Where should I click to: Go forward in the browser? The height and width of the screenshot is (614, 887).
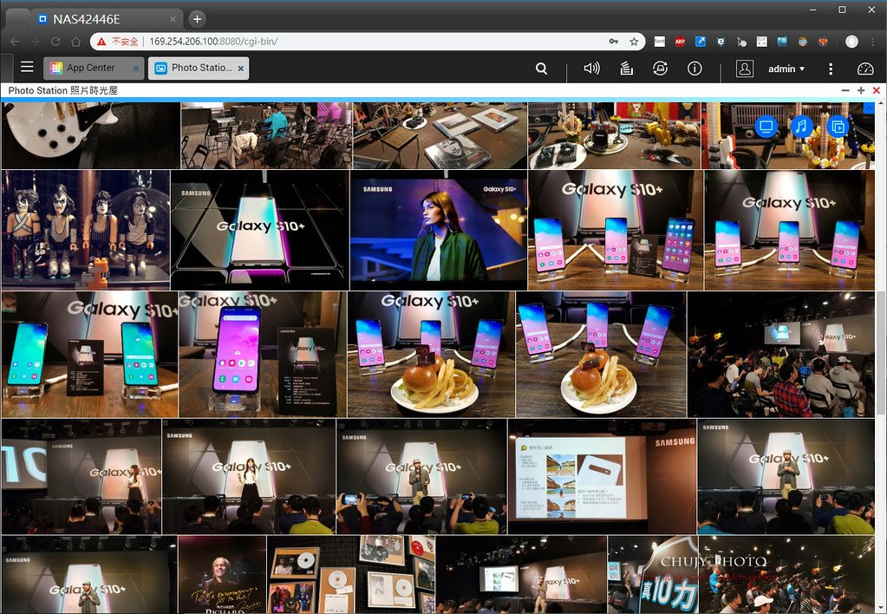point(35,42)
